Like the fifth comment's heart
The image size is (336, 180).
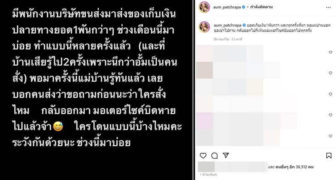click(x=331, y=136)
